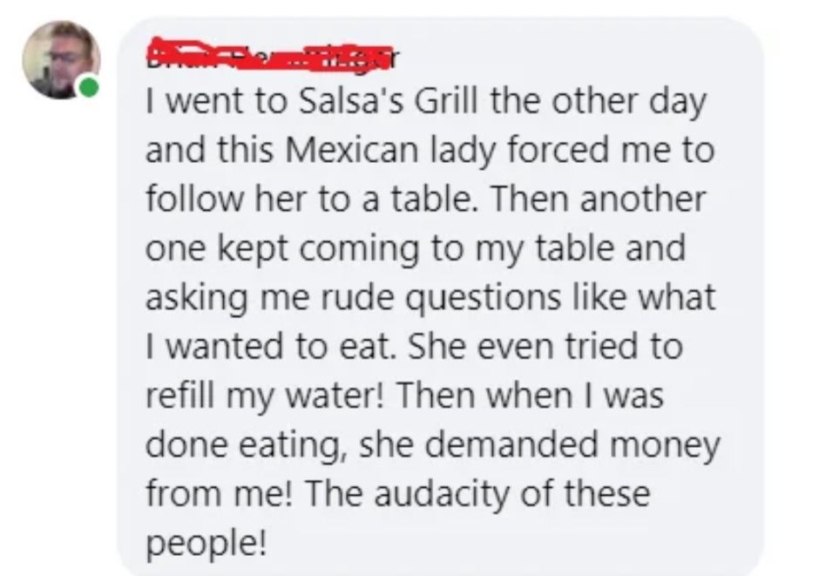Click the green online status dot

(87, 88)
